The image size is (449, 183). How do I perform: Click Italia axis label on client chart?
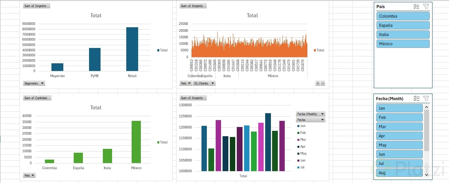[227, 76]
